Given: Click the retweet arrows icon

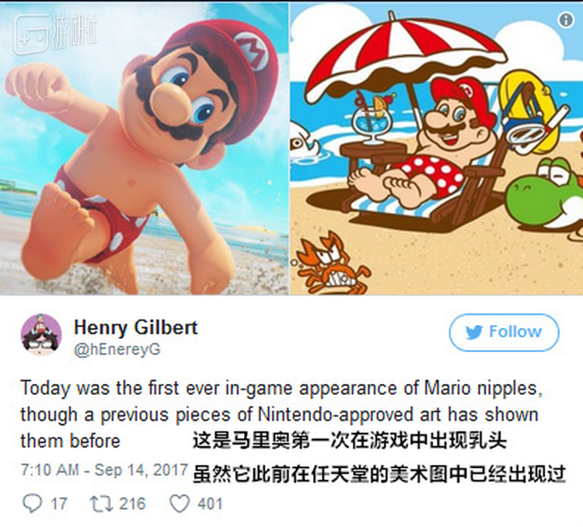Looking at the screenshot, I should pyautogui.click(x=101, y=504).
